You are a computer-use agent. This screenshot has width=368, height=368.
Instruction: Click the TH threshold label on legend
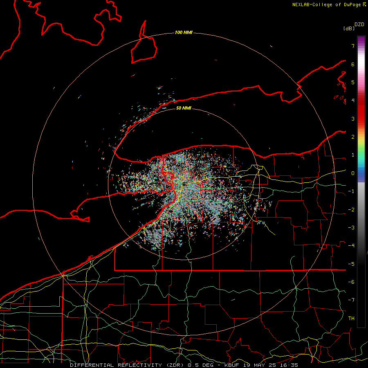(351, 319)
